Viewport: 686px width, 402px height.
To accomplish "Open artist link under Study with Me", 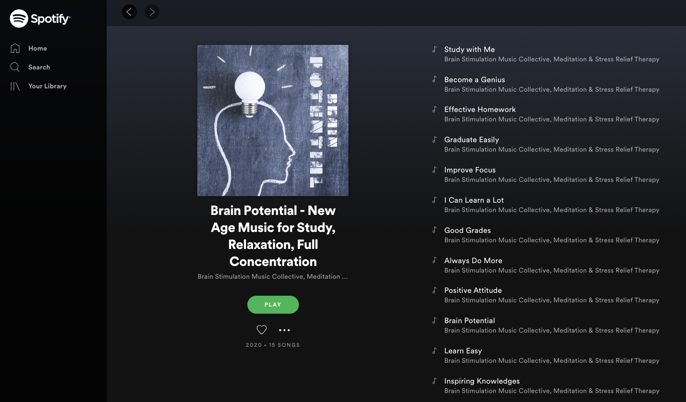I will (551, 59).
